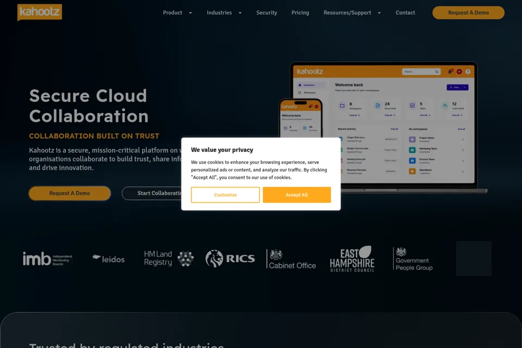
Task: Click the Leidos logo
Action: coord(108,259)
